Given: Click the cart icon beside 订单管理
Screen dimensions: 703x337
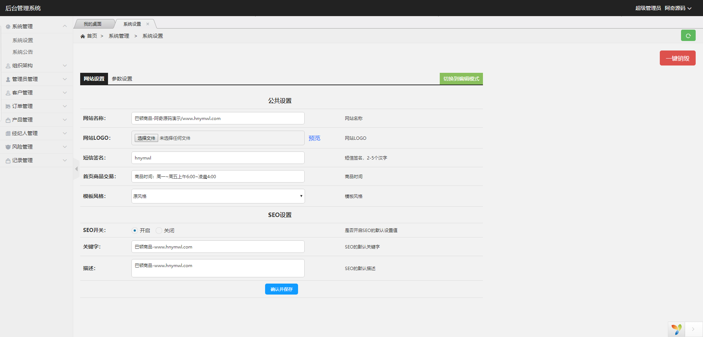Looking at the screenshot, I should (x=8, y=106).
